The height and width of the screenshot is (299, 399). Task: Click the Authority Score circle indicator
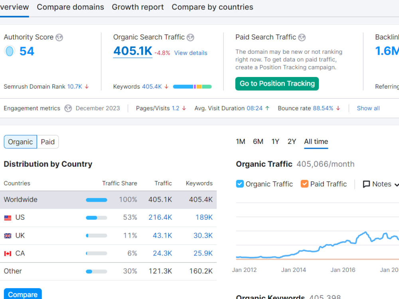(10, 51)
